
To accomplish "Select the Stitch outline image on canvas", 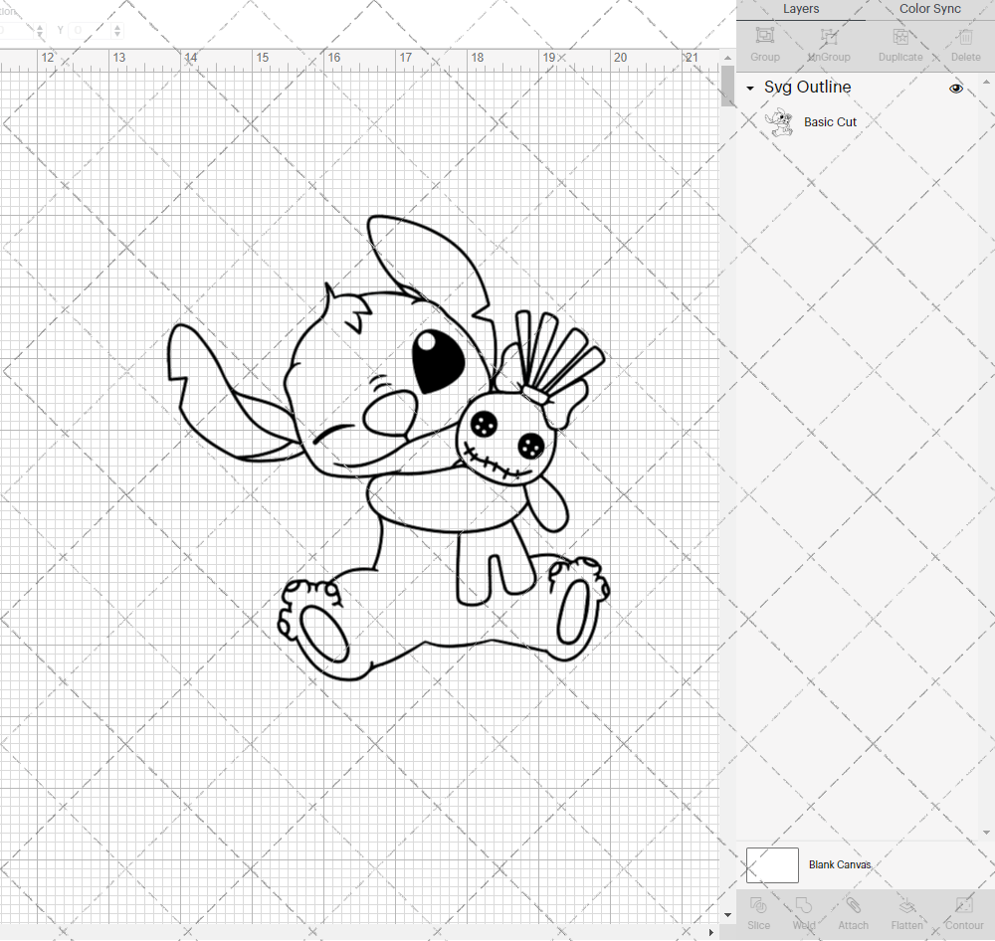I will tap(387, 448).
